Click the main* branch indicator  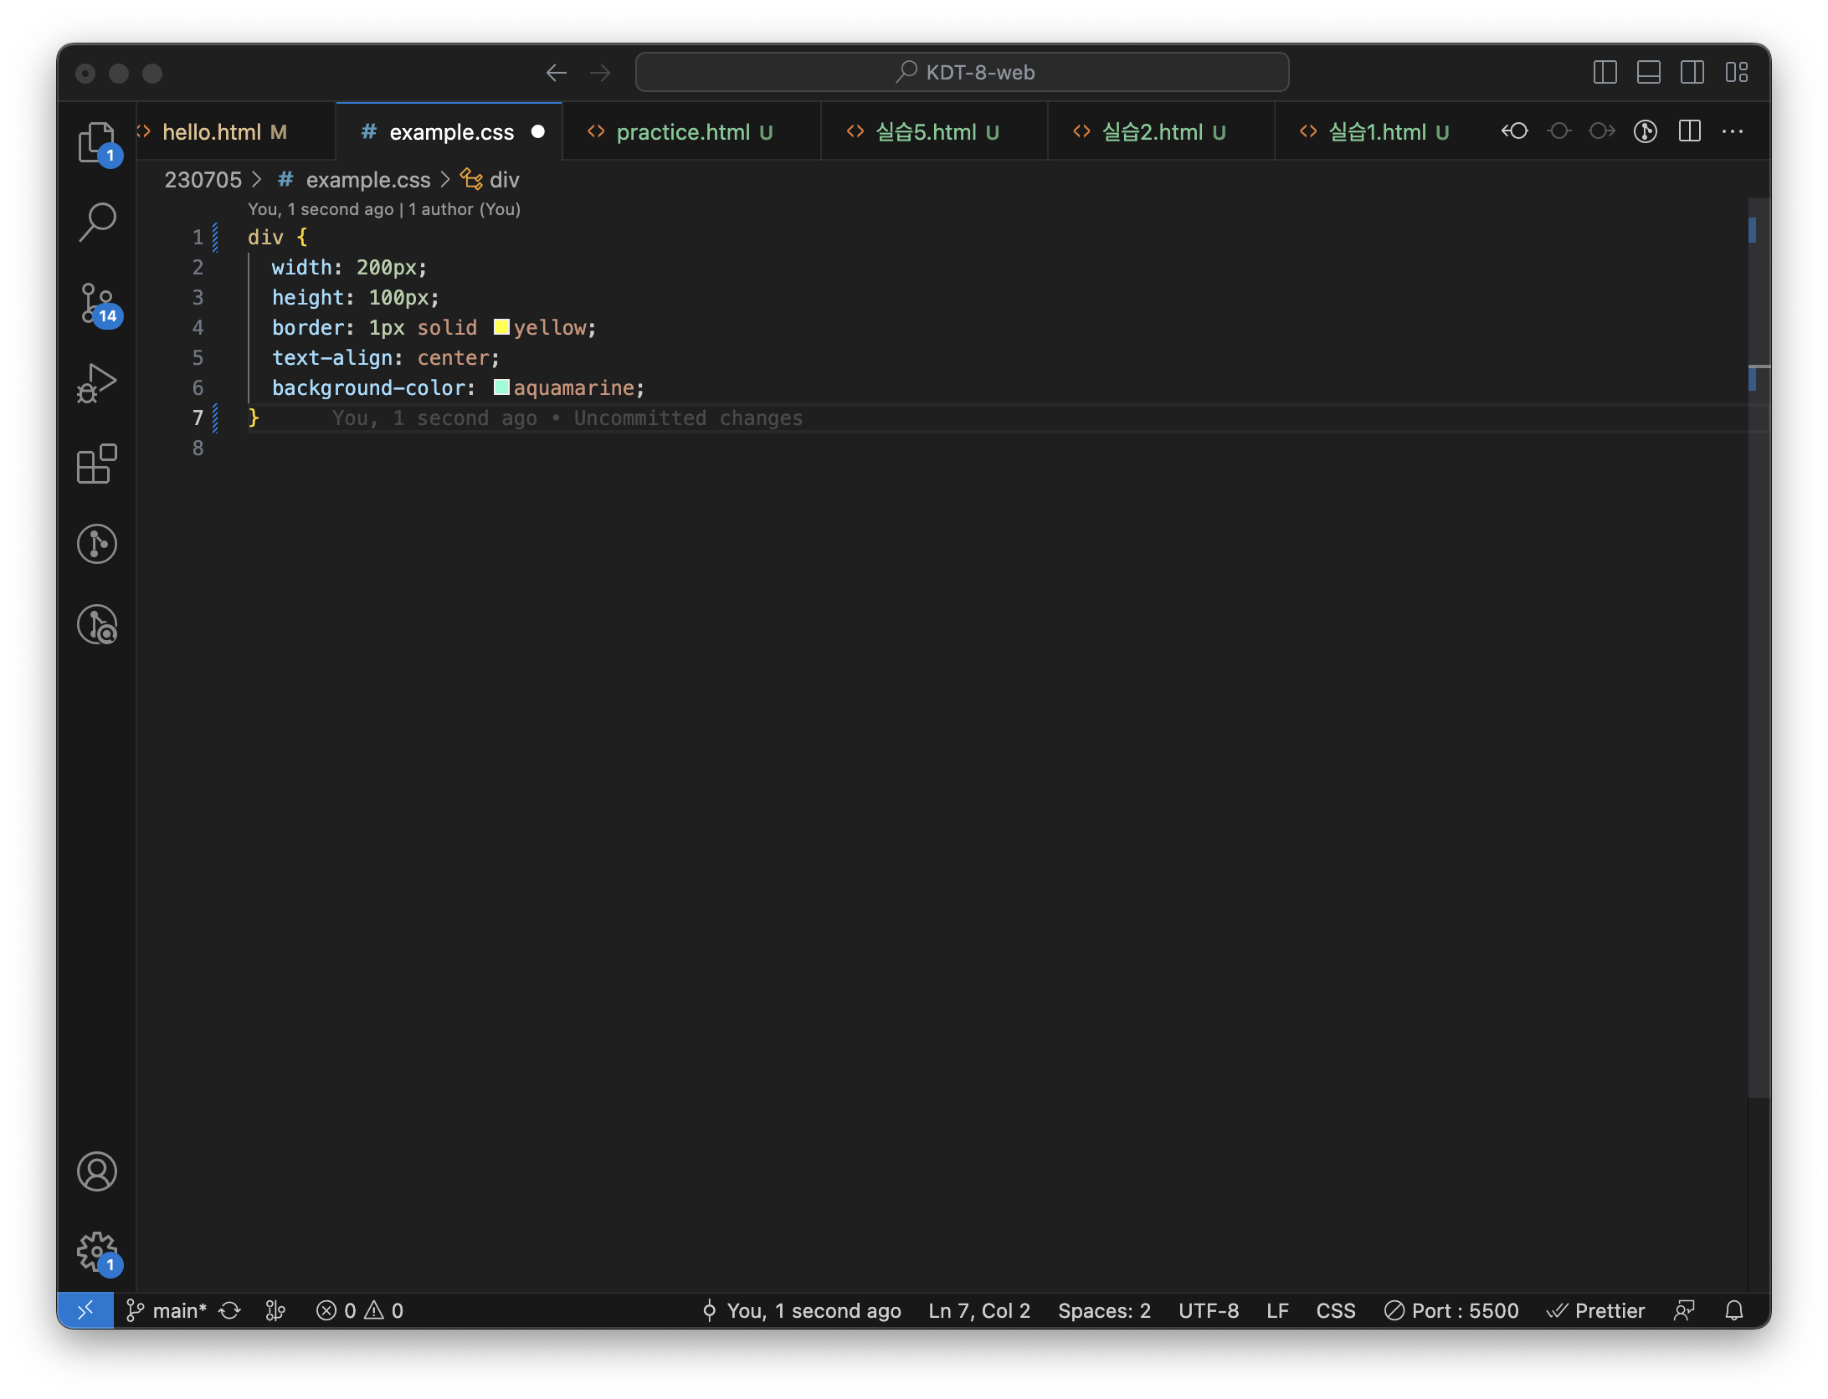point(166,1310)
